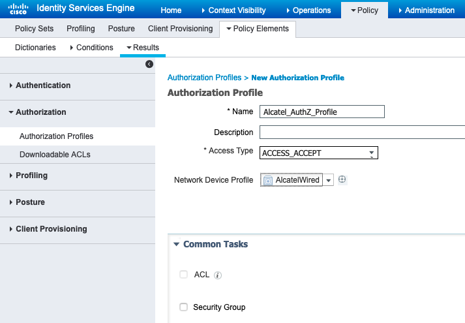Switch to the Policy Sets tab

point(34,29)
